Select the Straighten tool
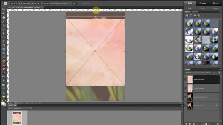The image size is (223, 125). [x=3, y=53]
